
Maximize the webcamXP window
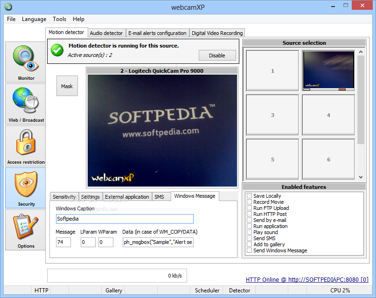click(346, 5)
